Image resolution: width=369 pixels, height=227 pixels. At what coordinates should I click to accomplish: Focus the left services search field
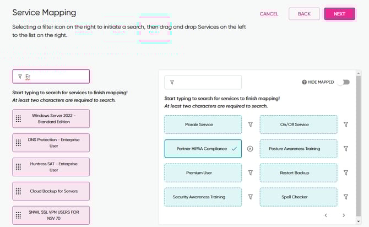[x=51, y=76]
